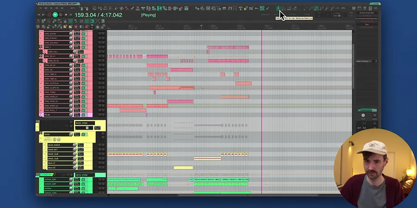Toggle the highlighted grid lines icon
417x208 pixels.
coord(87,21)
